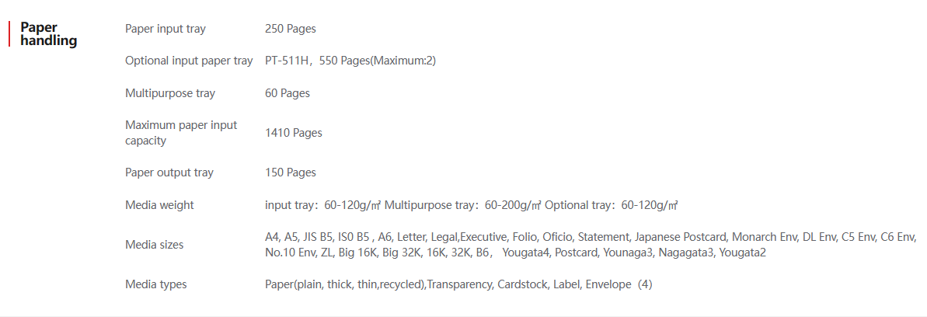This screenshot has width=927, height=317.
Task: Click the "150 Pages" output value
Action: click(290, 172)
